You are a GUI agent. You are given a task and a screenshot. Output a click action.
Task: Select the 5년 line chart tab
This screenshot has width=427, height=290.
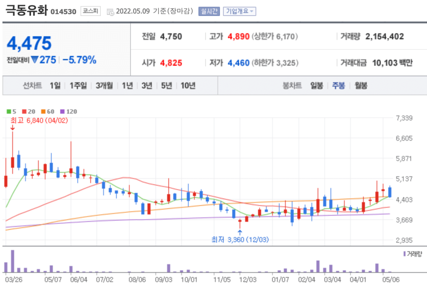tap(167, 86)
